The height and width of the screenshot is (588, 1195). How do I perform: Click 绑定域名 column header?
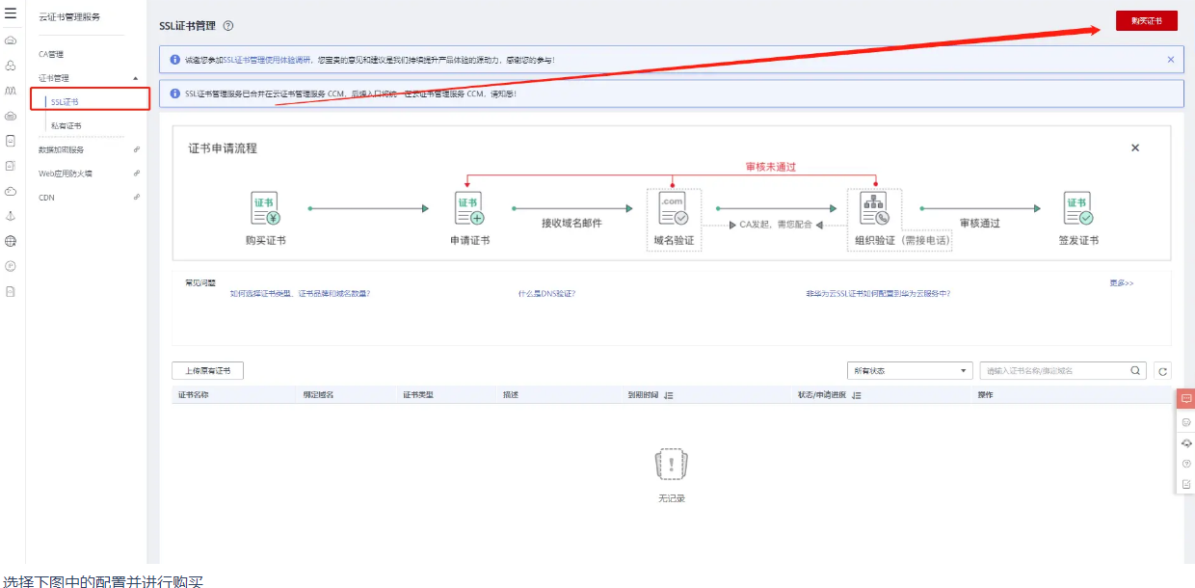pyautogui.click(x=318, y=395)
